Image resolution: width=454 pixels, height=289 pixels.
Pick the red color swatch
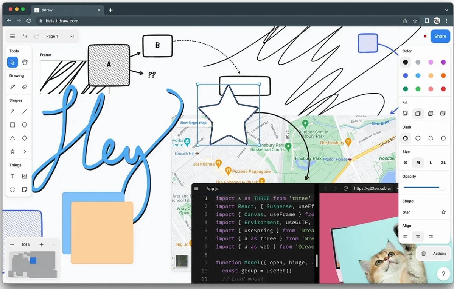pyautogui.click(x=443, y=89)
